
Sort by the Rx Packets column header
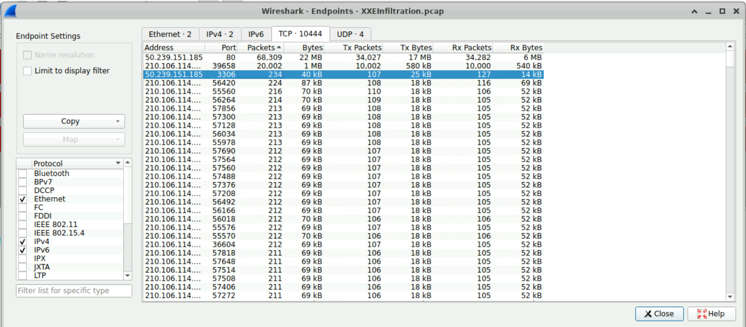click(x=463, y=48)
